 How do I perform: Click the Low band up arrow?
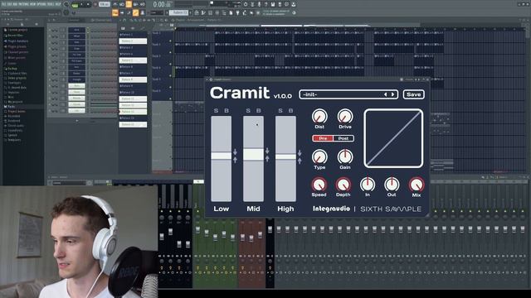click(235, 160)
